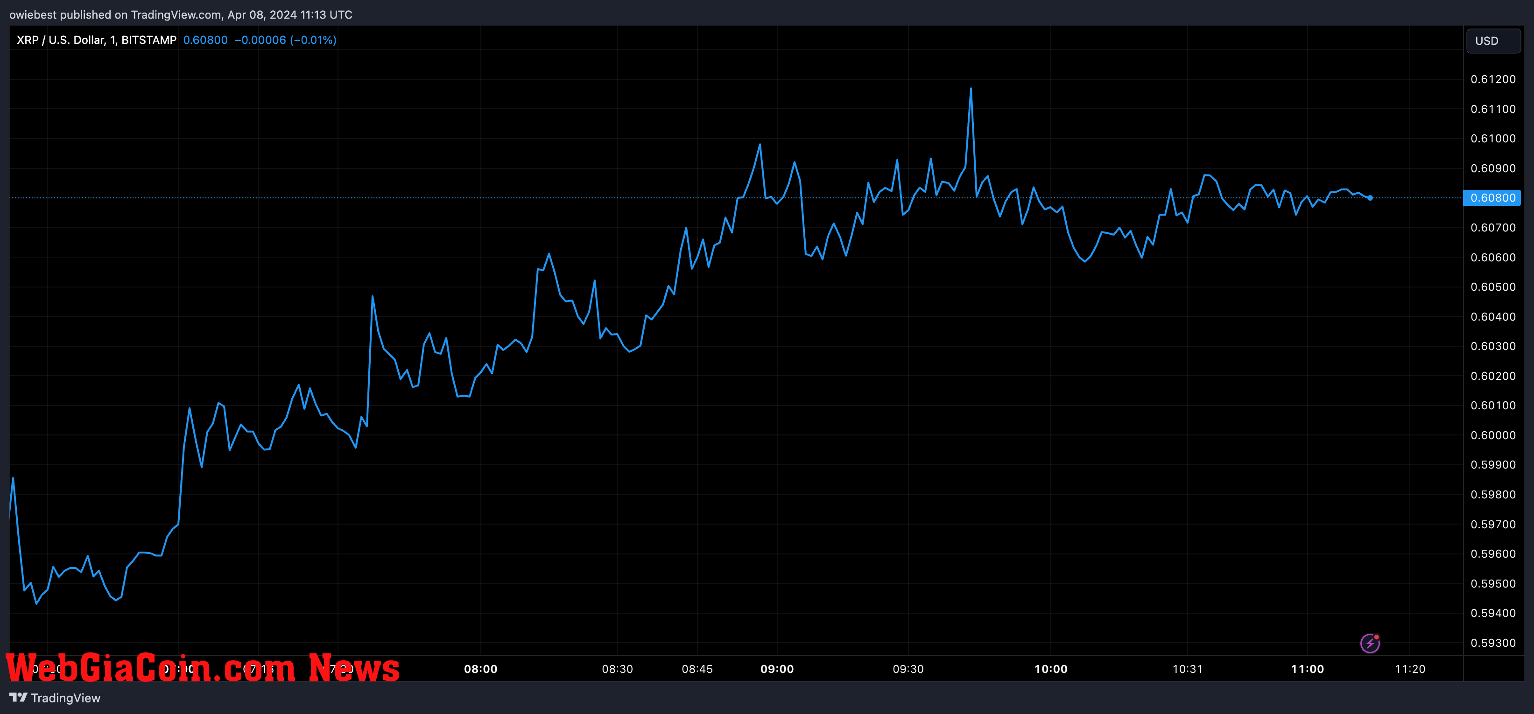
Task: Click the −0.00006 (−0.01%) change value
Action: tap(285, 40)
